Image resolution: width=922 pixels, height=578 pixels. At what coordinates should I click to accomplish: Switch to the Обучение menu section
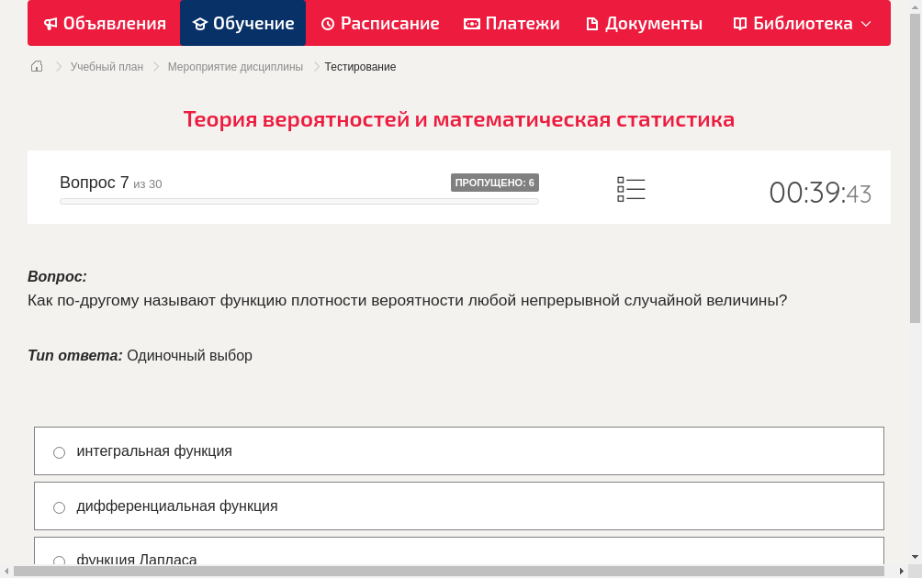pyautogui.click(x=242, y=23)
